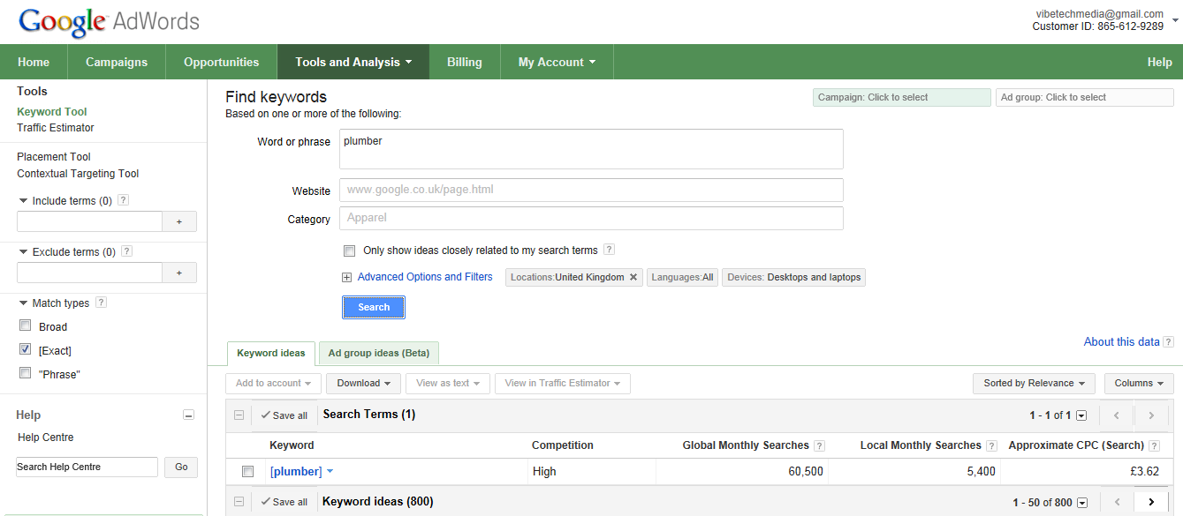The height and width of the screenshot is (516, 1183).
Task: Click the blue Search button
Action: click(x=374, y=307)
